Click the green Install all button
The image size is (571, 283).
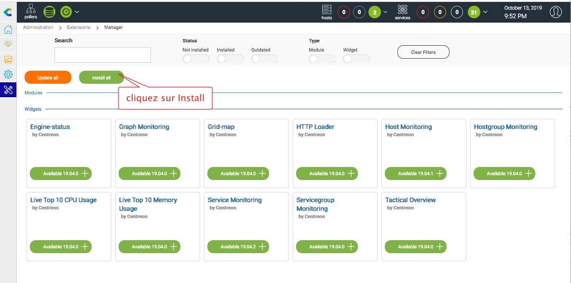point(101,77)
